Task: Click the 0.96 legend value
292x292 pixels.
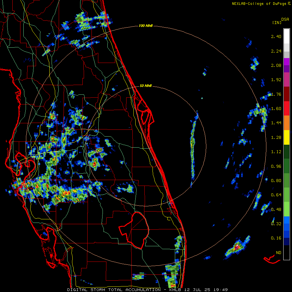Action: point(276,166)
